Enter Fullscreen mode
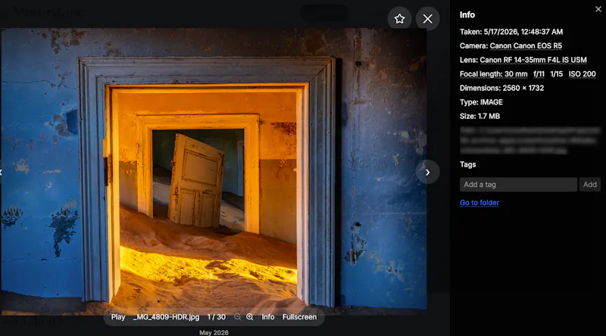The width and height of the screenshot is (606, 336). click(x=299, y=317)
